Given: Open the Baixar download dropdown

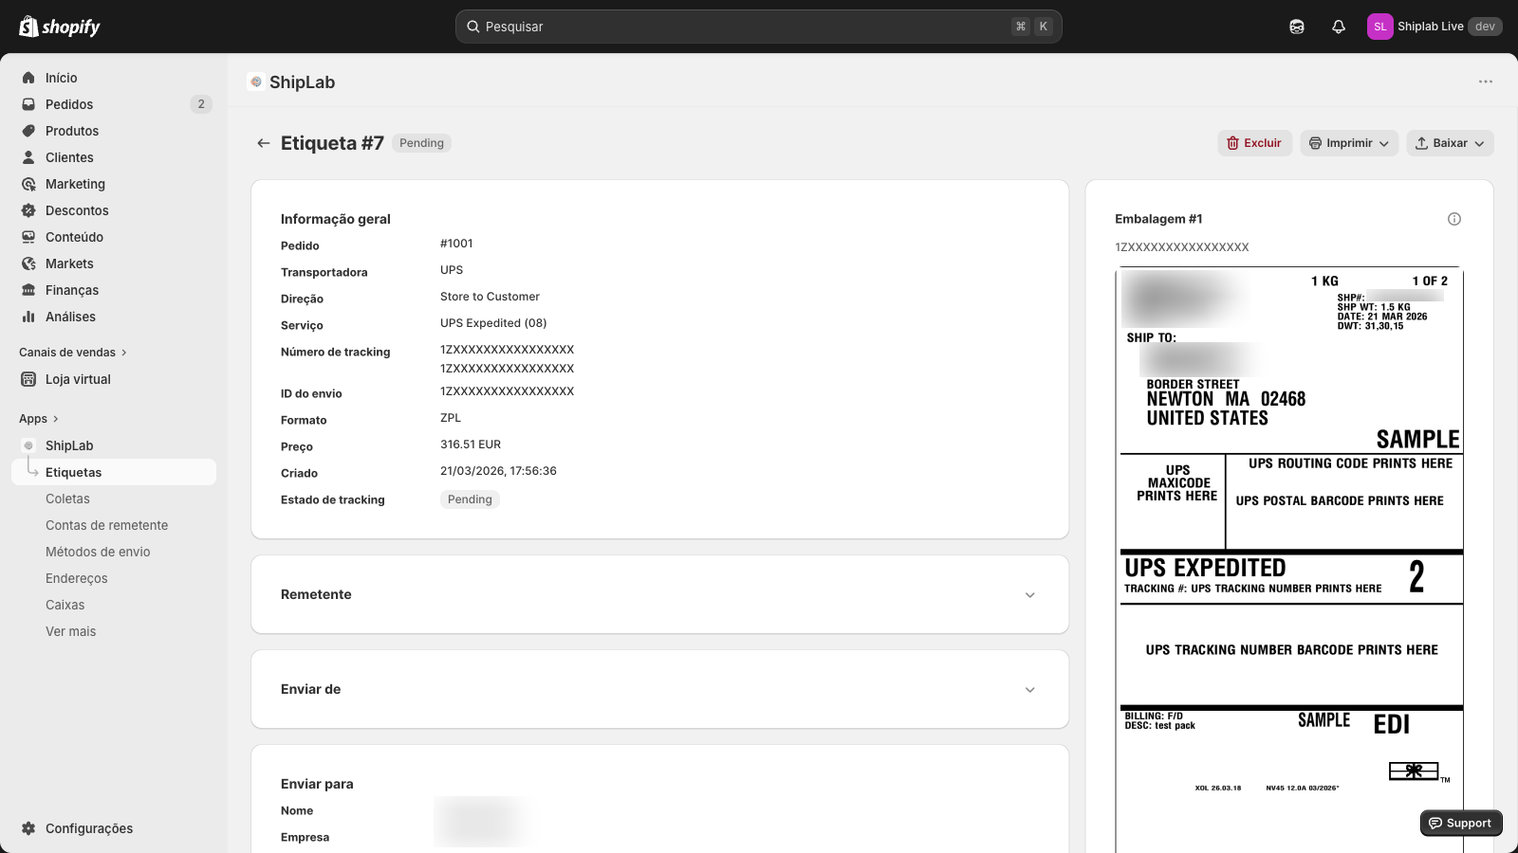Looking at the screenshot, I should pos(1450,143).
